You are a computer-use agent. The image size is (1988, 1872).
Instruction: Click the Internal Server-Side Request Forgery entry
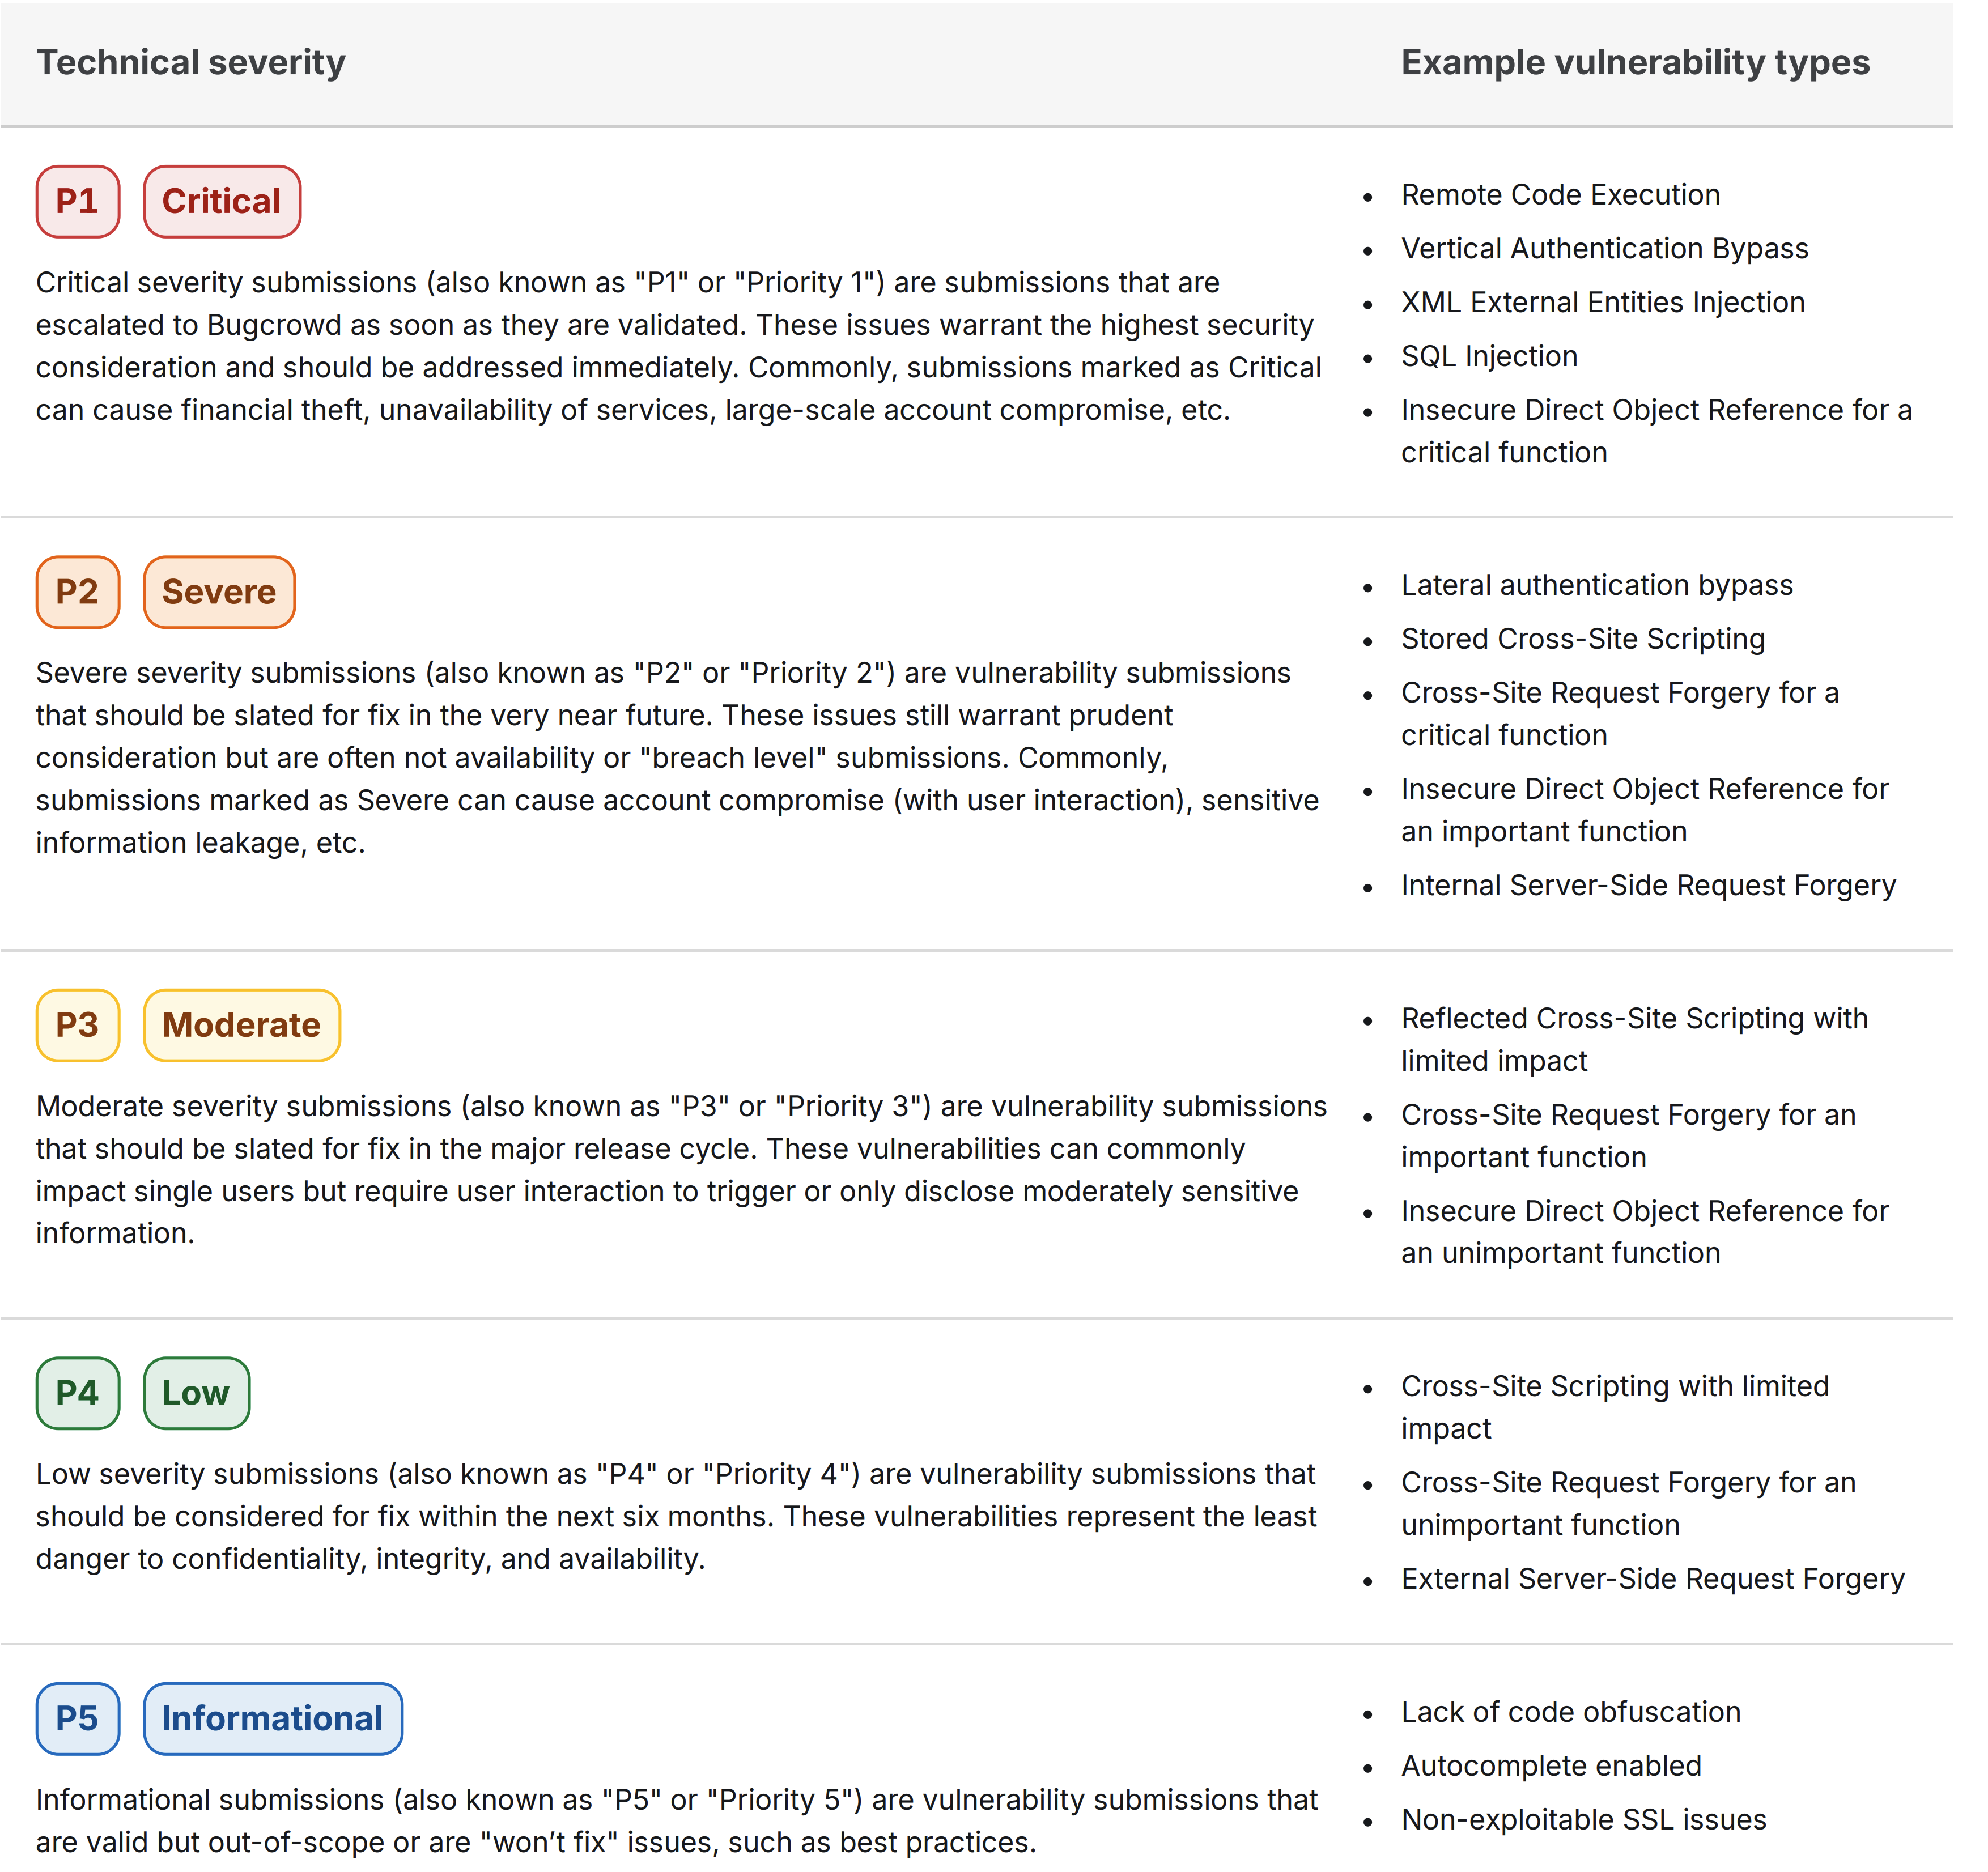[1649, 887]
